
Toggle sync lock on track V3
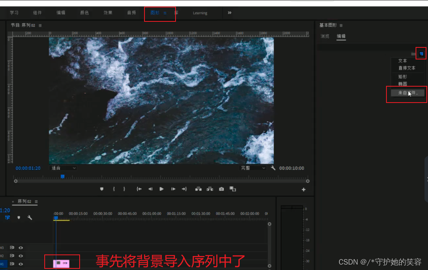click(12, 247)
